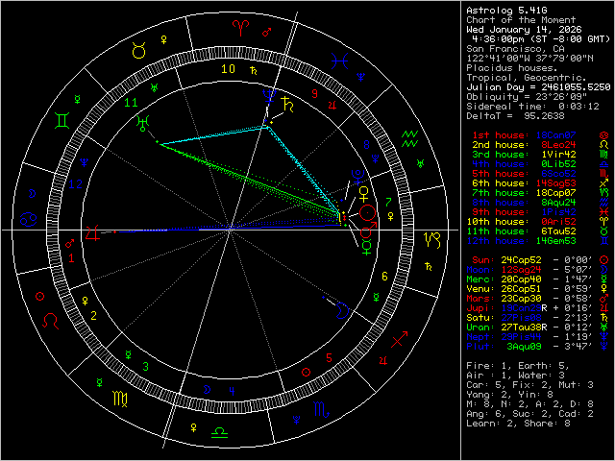
Task: Click the large Neptune trident inside the chart
Action: point(269,96)
